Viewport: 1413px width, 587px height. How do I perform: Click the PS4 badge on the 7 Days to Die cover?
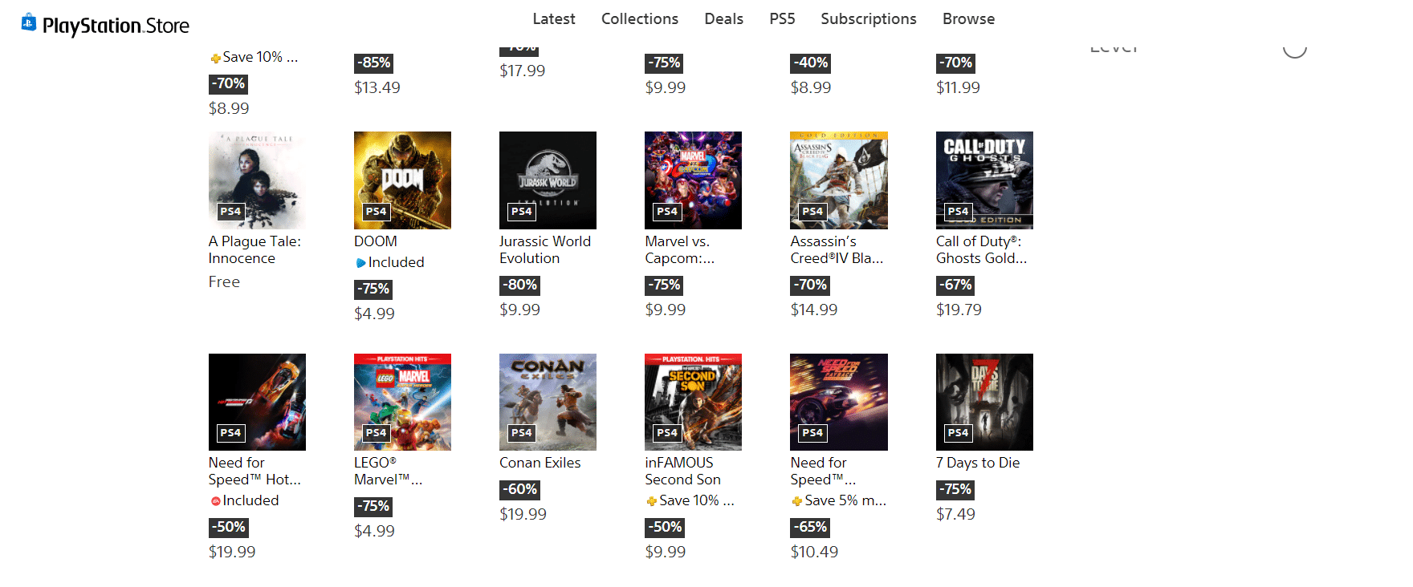958,433
